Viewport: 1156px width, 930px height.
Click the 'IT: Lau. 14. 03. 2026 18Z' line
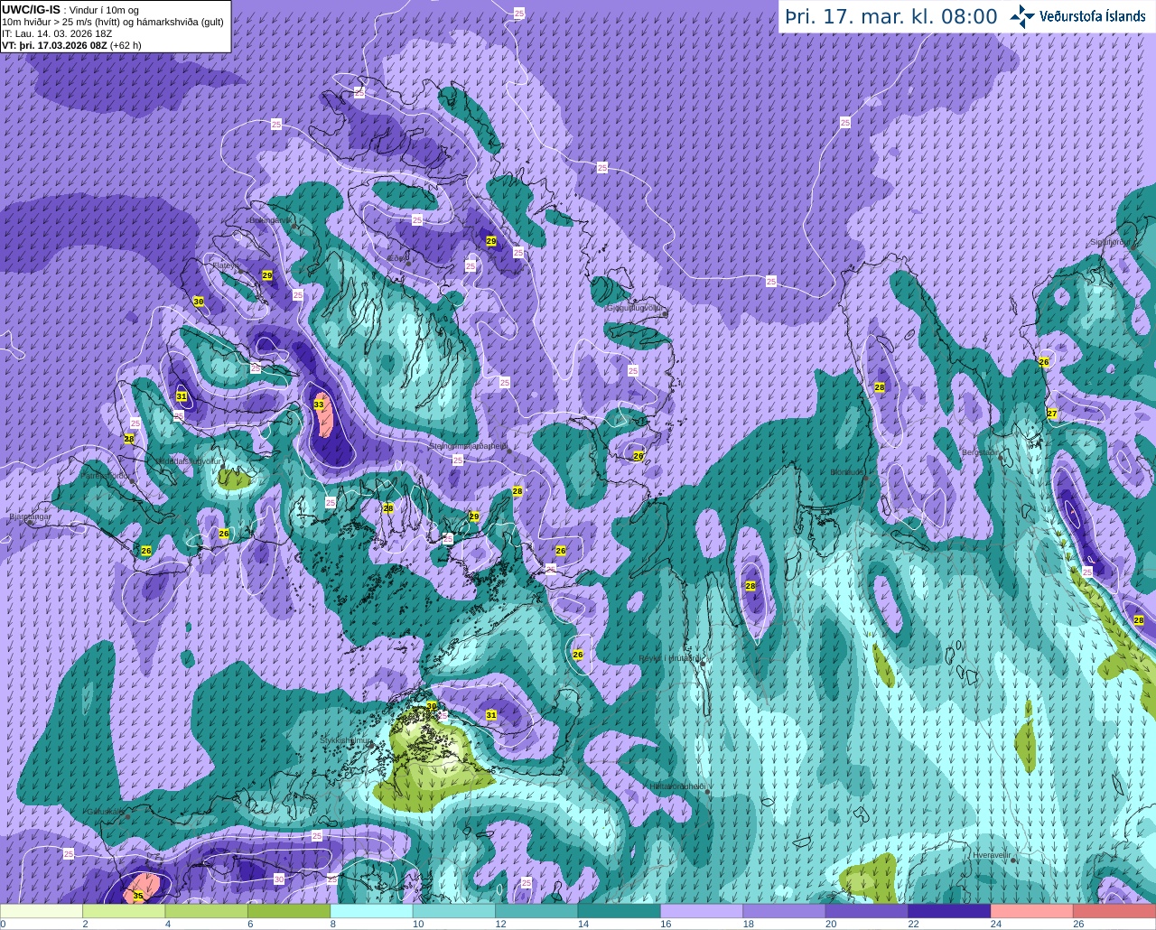click(x=57, y=33)
